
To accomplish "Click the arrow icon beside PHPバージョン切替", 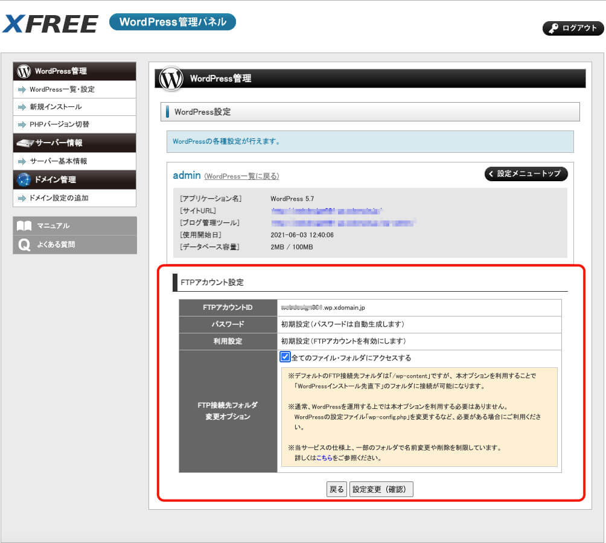I will (x=22, y=124).
